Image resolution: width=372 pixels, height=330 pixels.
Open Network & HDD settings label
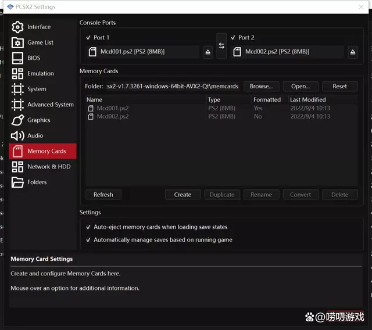coord(49,167)
